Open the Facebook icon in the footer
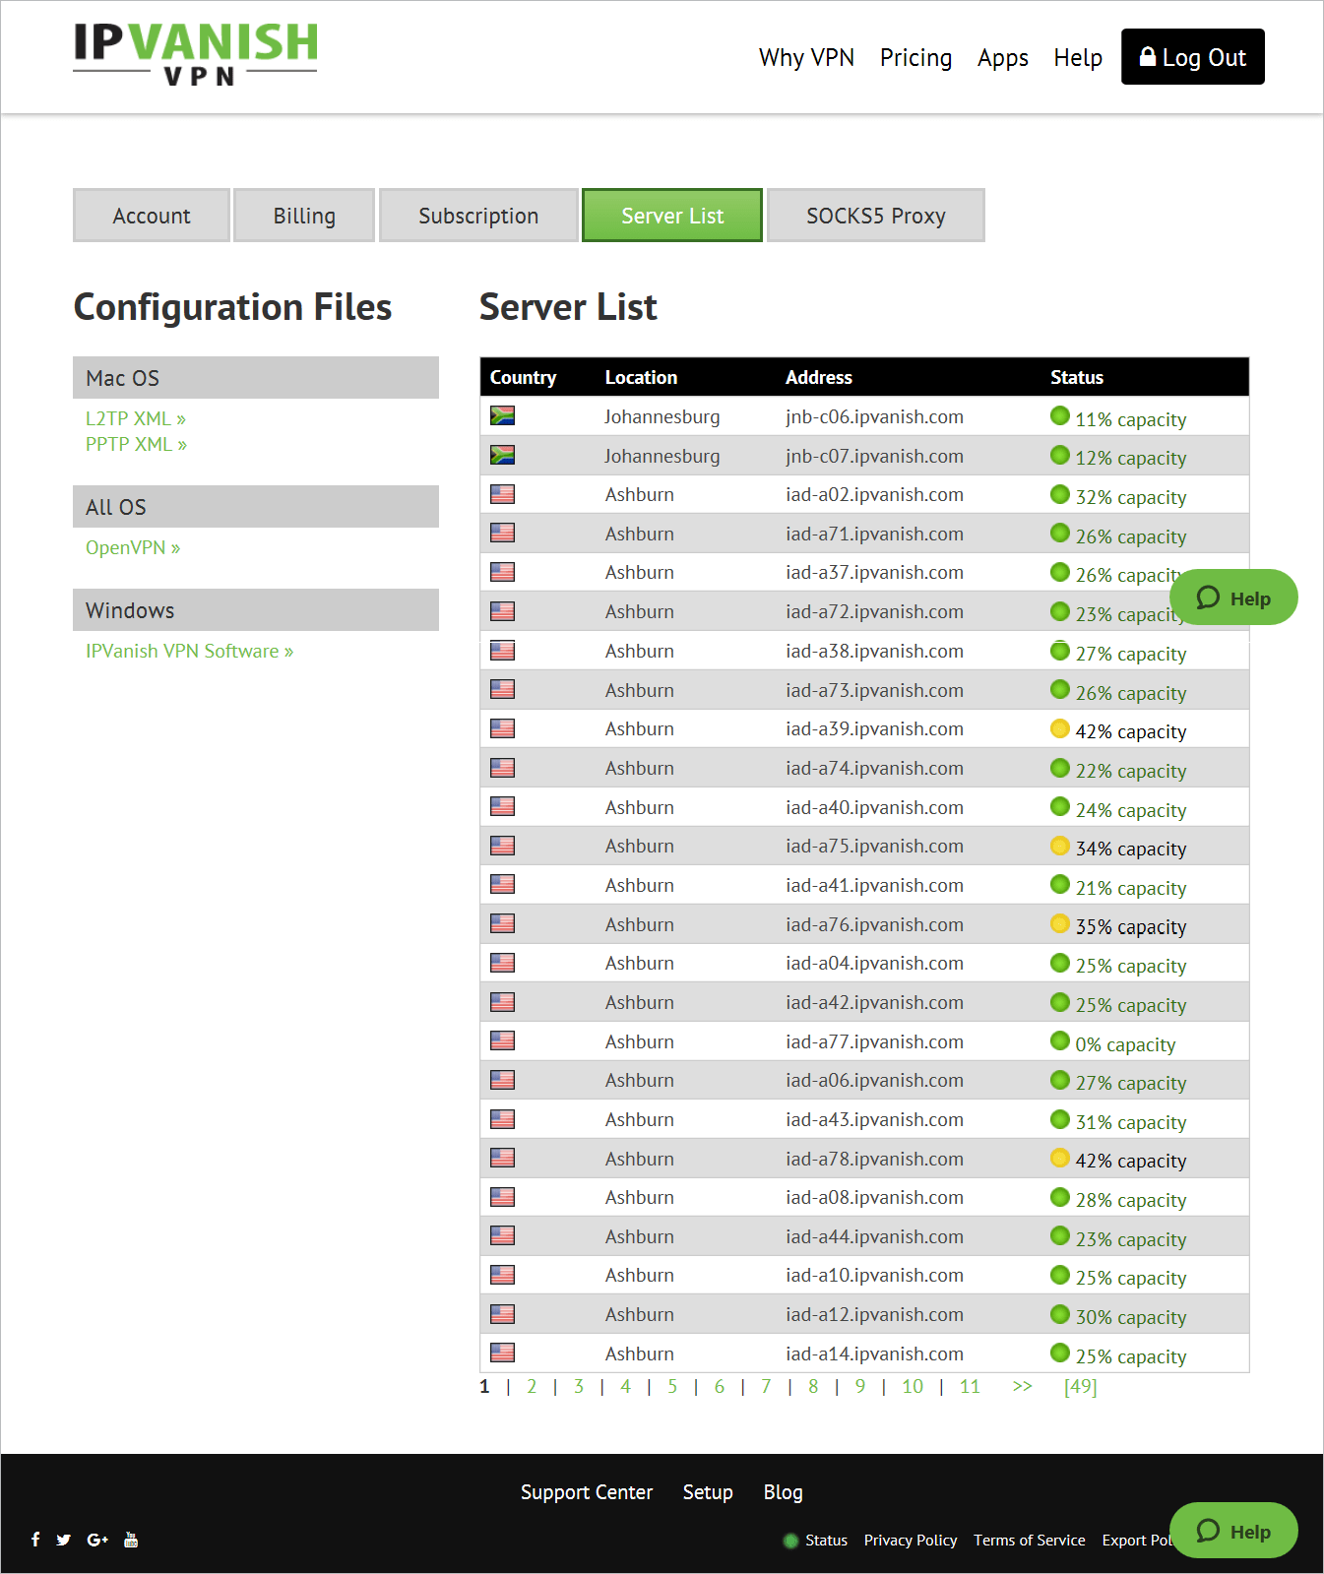 pos(35,1540)
